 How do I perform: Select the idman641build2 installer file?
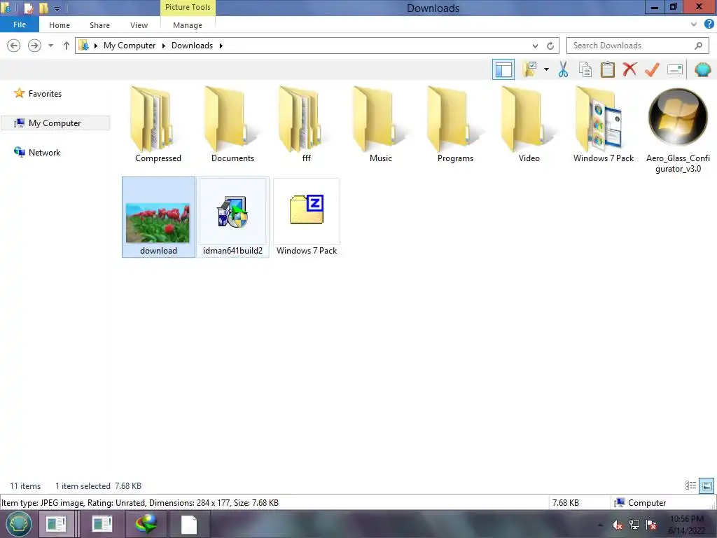(232, 217)
